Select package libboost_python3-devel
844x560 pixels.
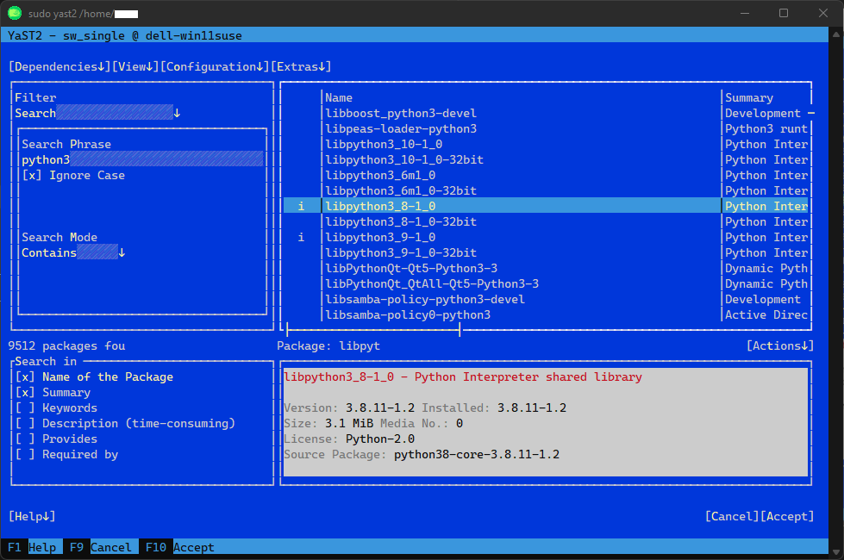point(401,114)
